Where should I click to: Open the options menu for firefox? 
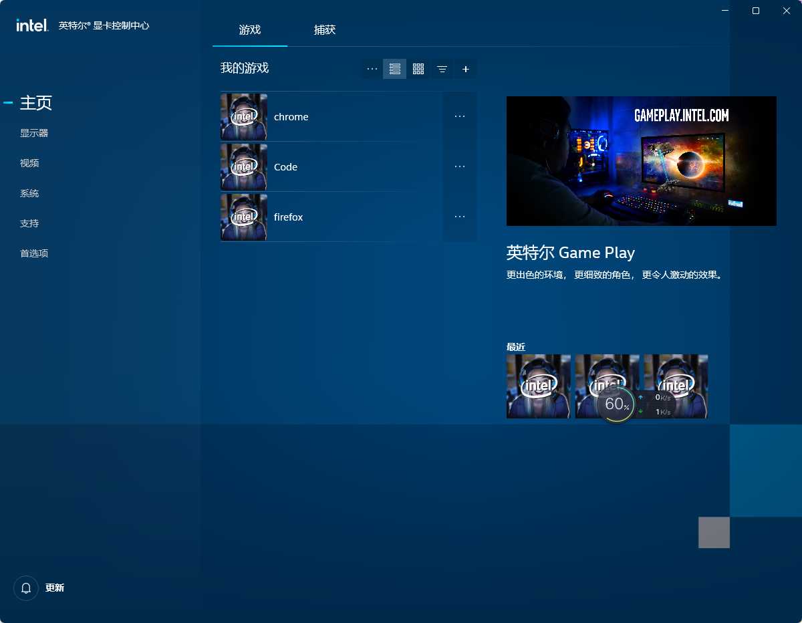[460, 217]
